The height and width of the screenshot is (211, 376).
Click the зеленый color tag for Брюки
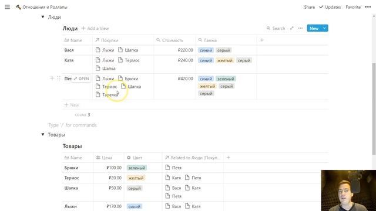click(x=137, y=168)
